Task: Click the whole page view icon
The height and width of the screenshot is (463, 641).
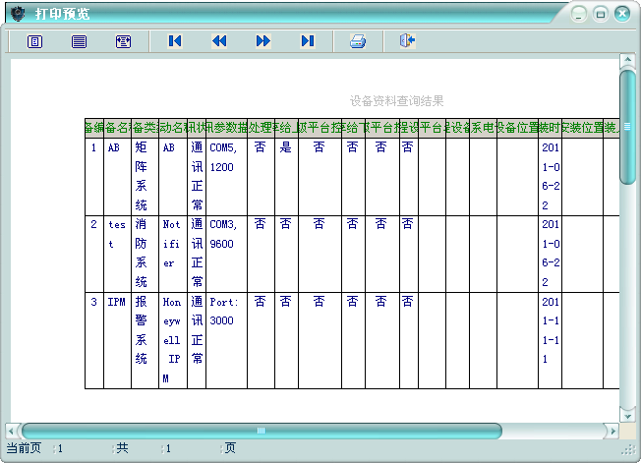Action: click(x=34, y=41)
